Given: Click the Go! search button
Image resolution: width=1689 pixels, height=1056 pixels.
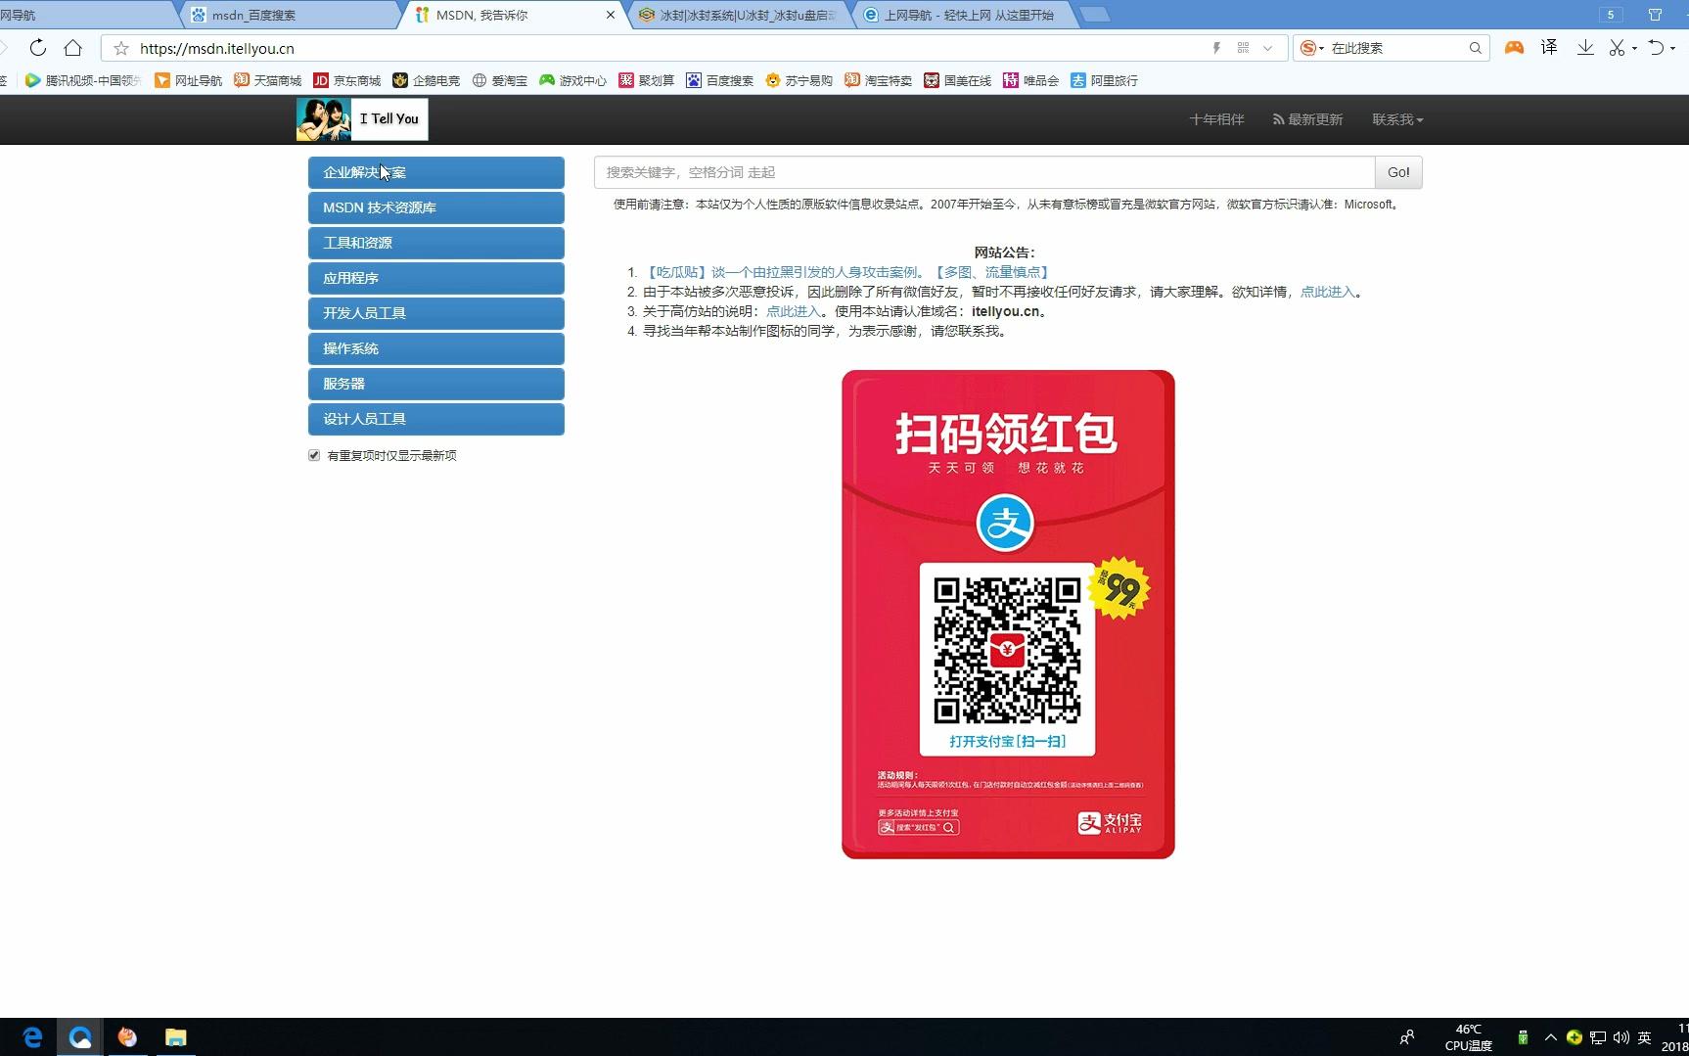Looking at the screenshot, I should pos(1398,172).
